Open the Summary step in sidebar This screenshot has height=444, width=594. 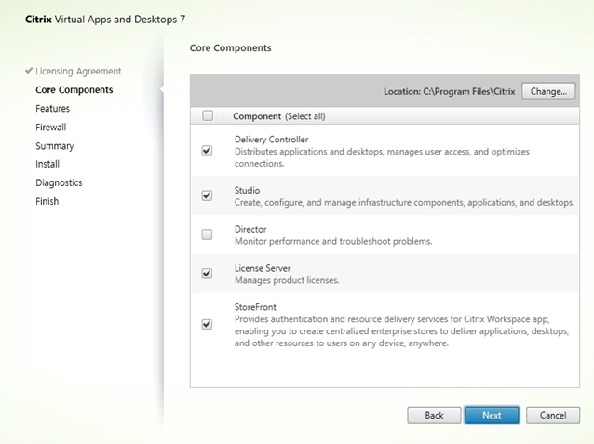pos(55,146)
